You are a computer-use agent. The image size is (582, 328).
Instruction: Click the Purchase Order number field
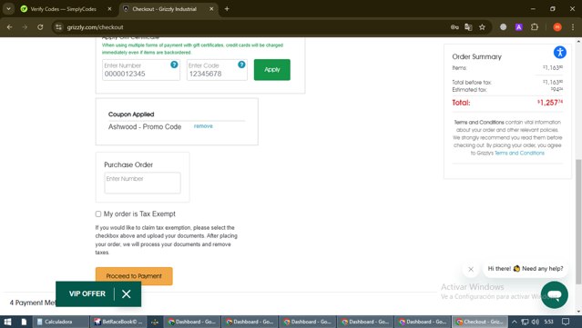[x=142, y=183]
